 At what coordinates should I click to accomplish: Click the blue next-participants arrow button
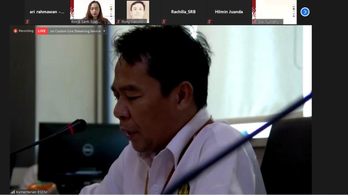click(305, 12)
